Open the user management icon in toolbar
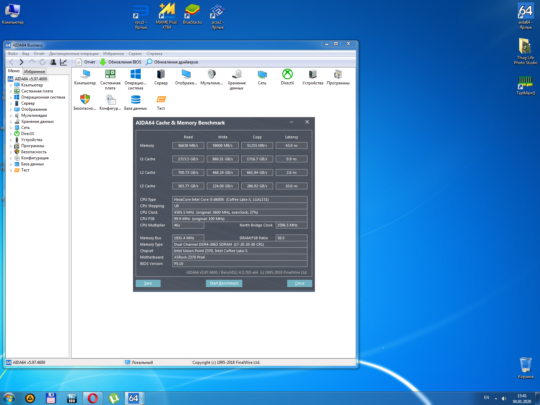540x405 pixels. click(x=53, y=62)
